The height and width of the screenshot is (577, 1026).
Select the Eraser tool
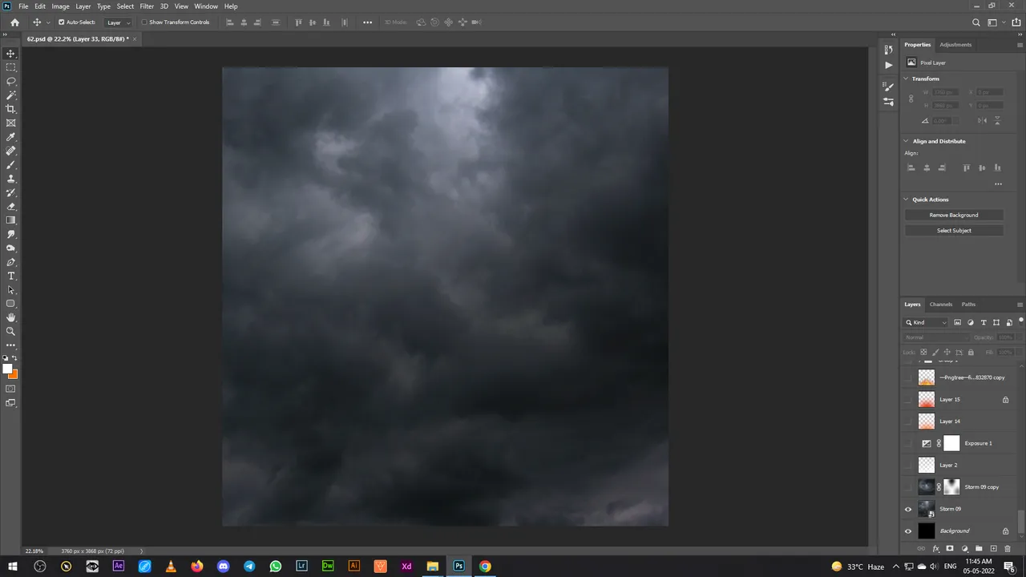pos(10,207)
